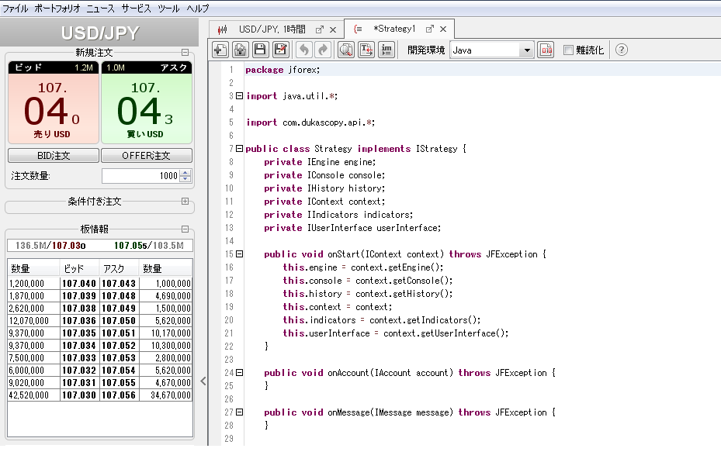
Task: Click volume 34,670,000 in order book
Action: coord(165,395)
